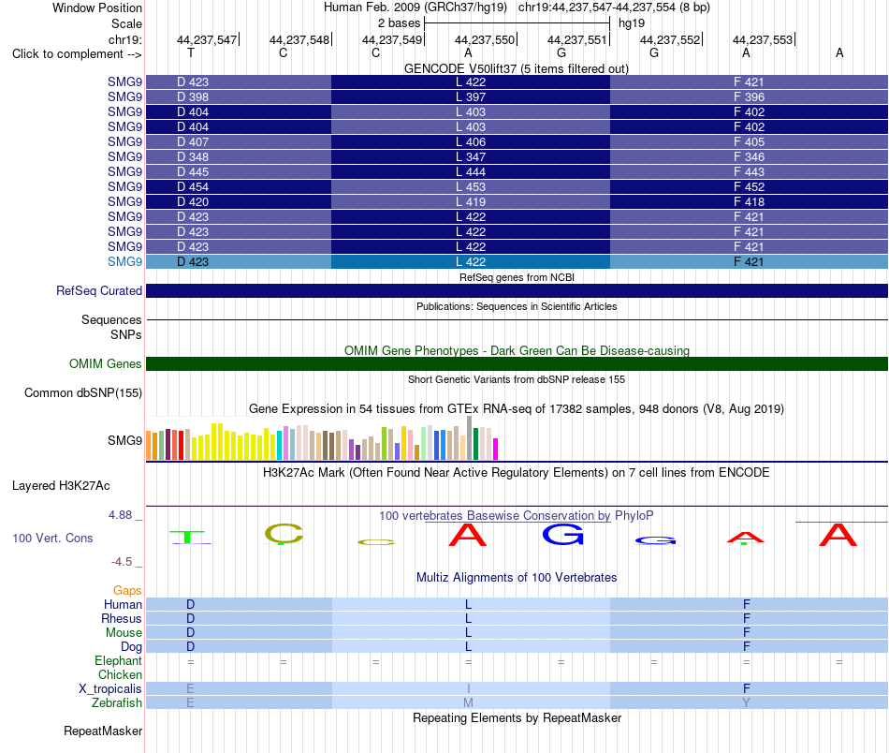This screenshot has height=753, width=889.
Task: Select the SMG9 codon "D 454"
Action: point(193,186)
